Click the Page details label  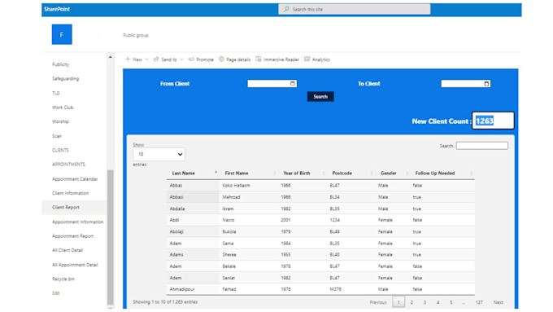click(x=238, y=59)
